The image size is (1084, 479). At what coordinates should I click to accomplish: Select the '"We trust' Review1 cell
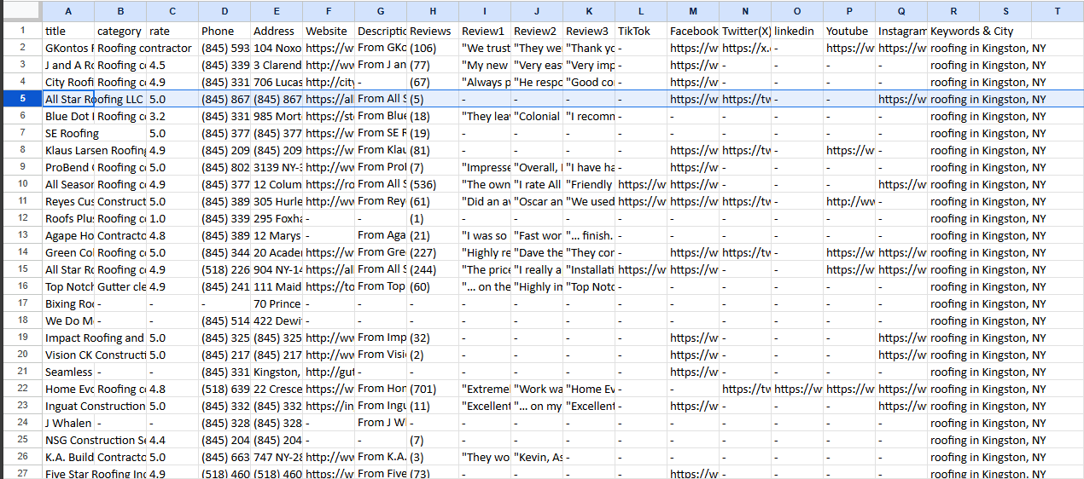pos(485,48)
